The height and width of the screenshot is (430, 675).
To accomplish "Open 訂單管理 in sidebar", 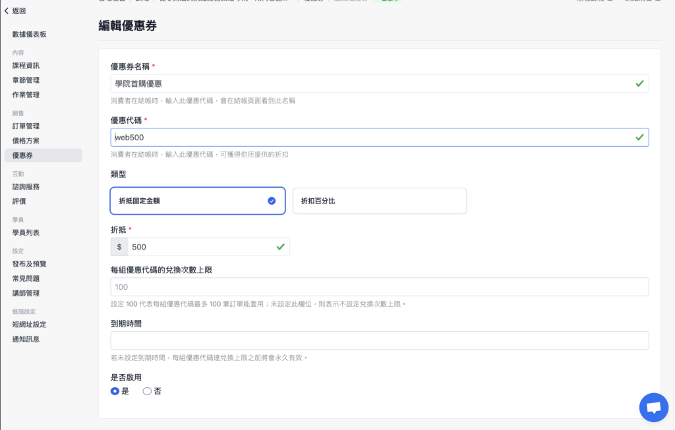I will point(26,126).
